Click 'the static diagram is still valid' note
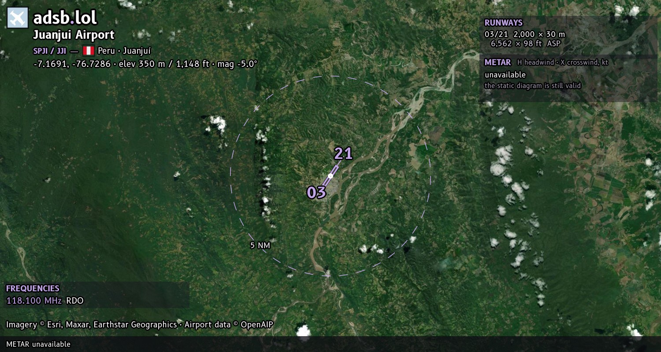The height and width of the screenshot is (352, 661). click(533, 86)
